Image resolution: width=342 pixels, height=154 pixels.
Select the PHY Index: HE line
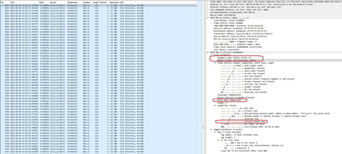242,124
